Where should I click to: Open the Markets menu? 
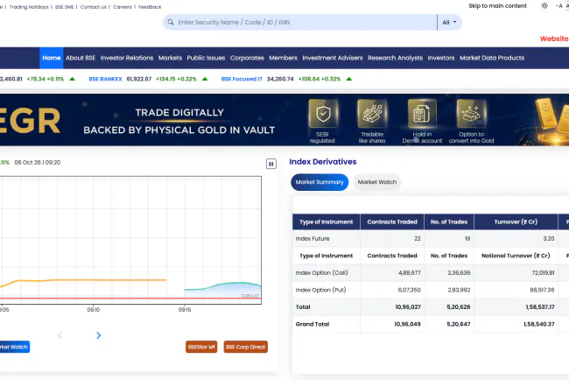[x=170, y=58]
